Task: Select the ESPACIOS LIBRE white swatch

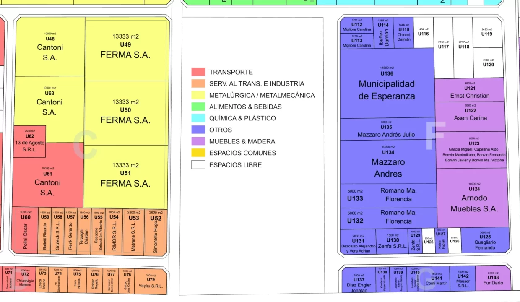Action: click(198, 164)
